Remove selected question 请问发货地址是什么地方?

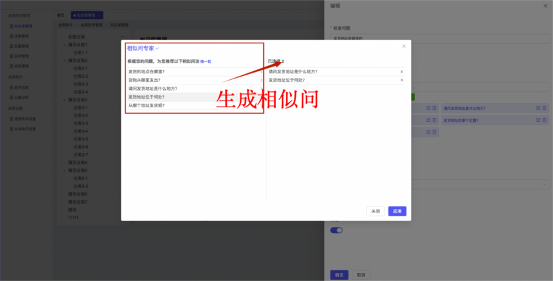(402, 71)
